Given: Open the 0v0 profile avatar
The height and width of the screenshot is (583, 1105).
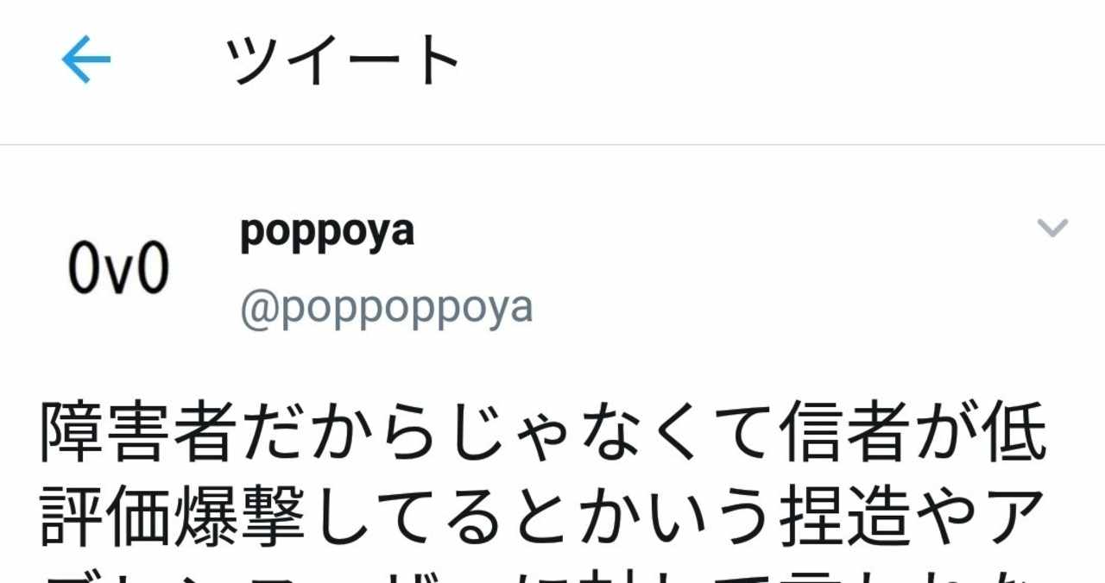Looking at the screenshot, I should [x=119, y=269].
